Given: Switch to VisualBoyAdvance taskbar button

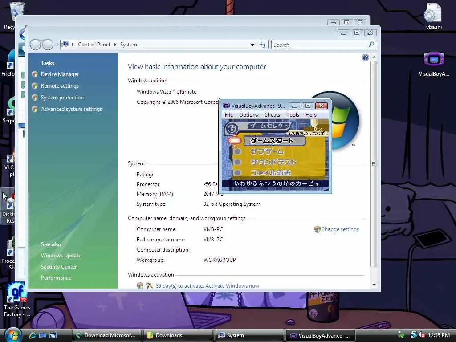Looking at the screenshot, I should coord(321,336).
